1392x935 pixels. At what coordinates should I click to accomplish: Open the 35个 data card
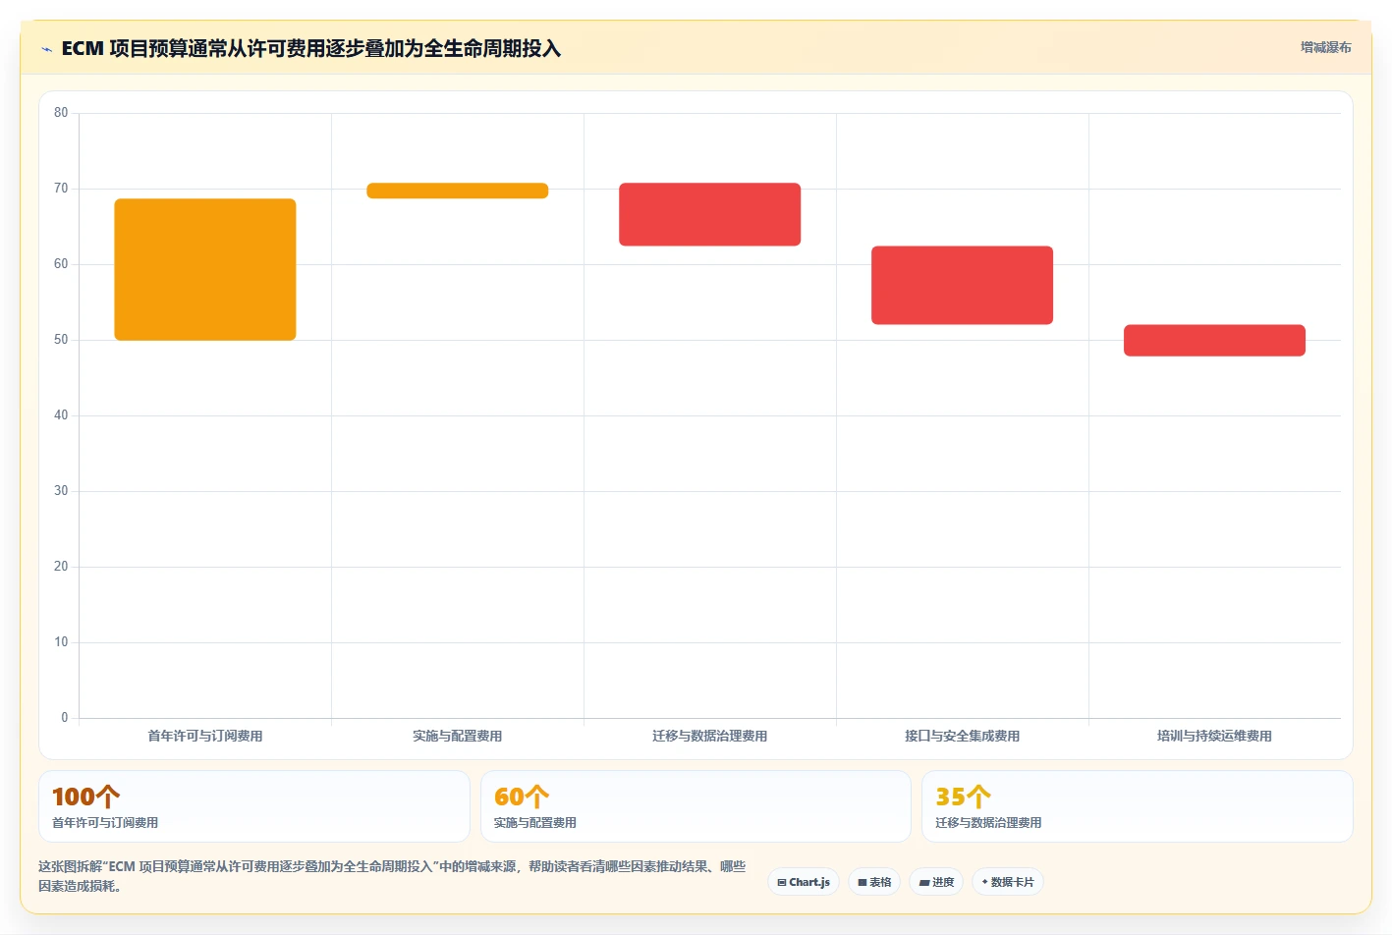[x=1138, y=806]
